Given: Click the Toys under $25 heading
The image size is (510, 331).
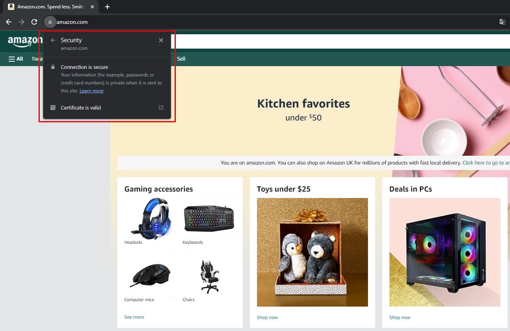Looking at the screenshot, I should pos(284,189).
